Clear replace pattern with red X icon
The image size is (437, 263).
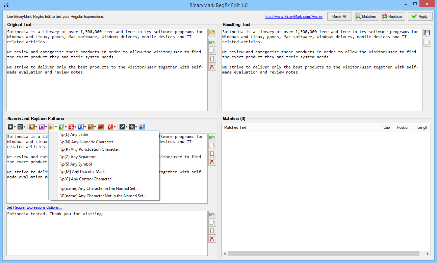[x=212, y=239]
